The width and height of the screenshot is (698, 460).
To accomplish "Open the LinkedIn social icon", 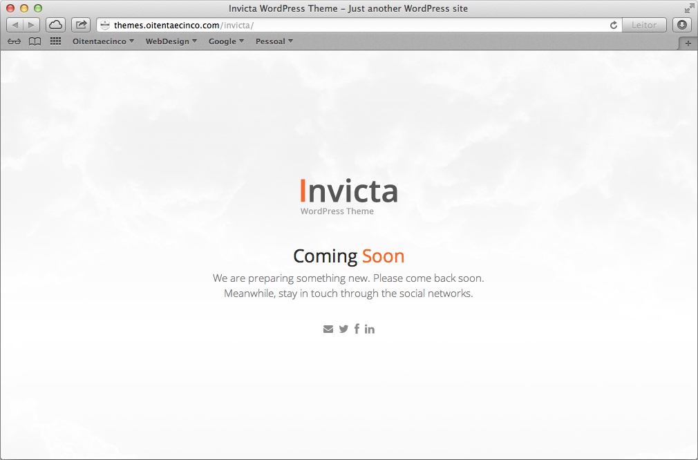I will click(x=370, y=329).
